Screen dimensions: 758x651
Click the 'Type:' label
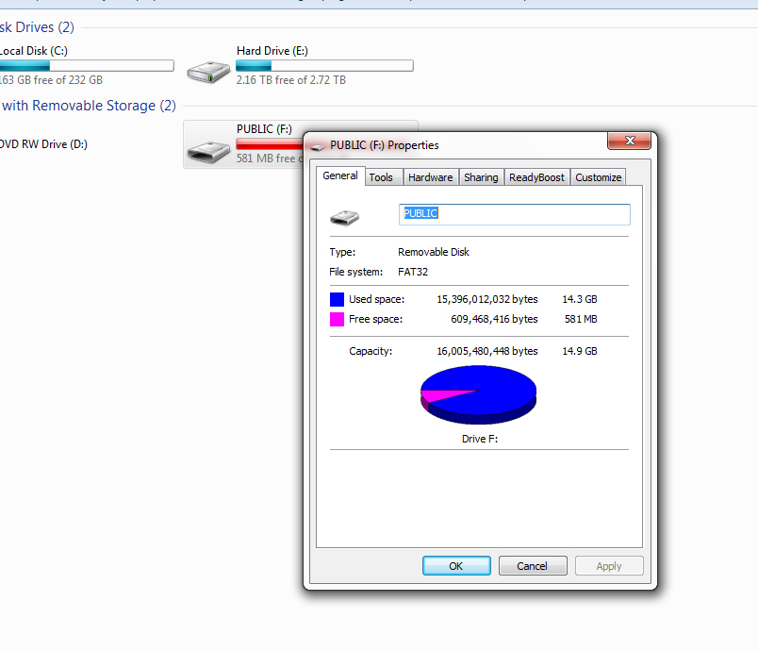pos(342,252)
